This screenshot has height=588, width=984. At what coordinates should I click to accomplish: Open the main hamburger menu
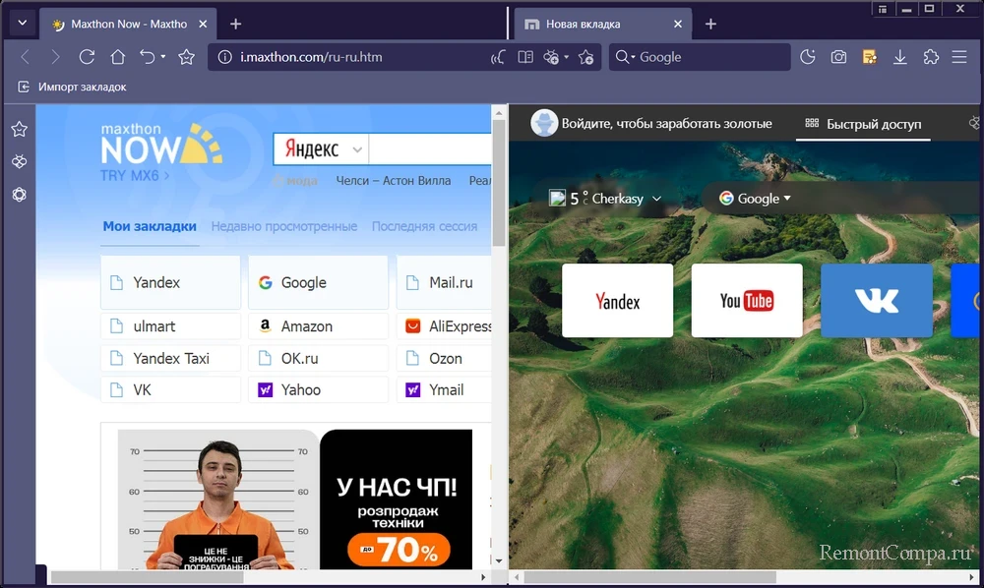[x=958, y=57]
